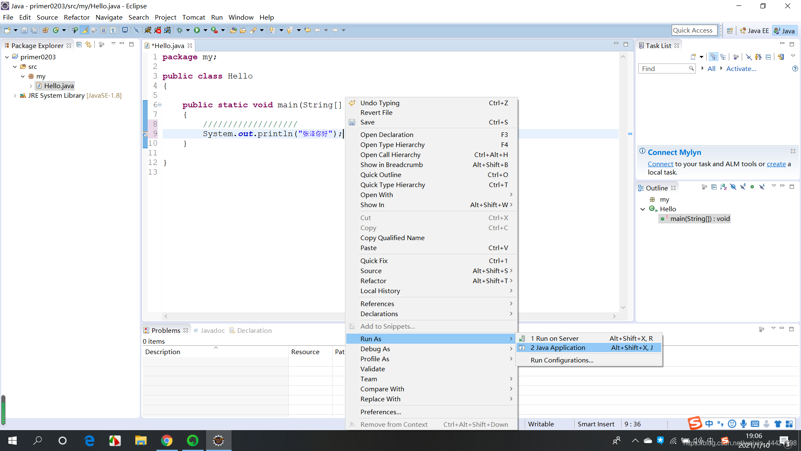Click the Find input field in Task List

[x=667, y=68]
